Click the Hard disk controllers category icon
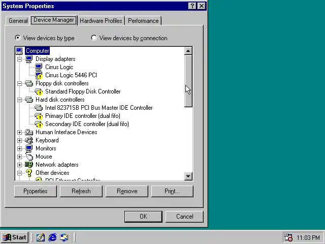325x244 pixels. pyautogui.click(x=29, y=100)
